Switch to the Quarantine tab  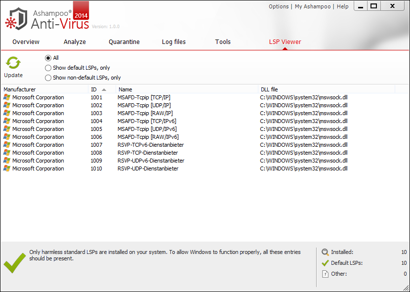(x=124, y=42)
